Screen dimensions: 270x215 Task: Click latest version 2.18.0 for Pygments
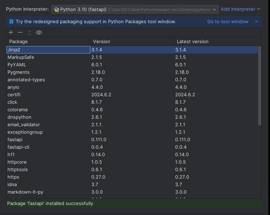(182, 72)
